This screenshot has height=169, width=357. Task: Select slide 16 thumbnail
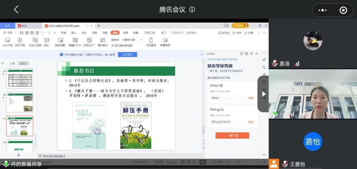point(20,102)
